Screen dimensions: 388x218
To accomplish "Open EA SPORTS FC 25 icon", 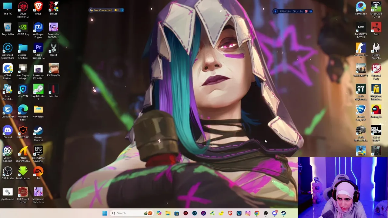I will [376, 10].
